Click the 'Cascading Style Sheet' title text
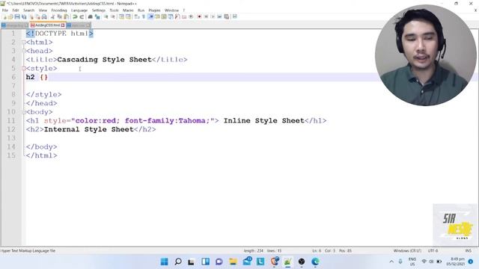The width and height of the screenshot is (479, 269). point(104,60)
